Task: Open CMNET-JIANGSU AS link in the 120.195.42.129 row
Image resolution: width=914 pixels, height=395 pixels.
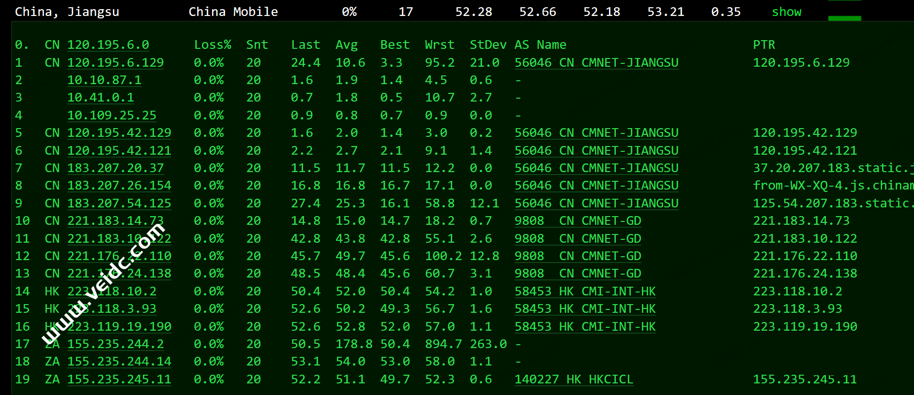Action: point(596,133)
